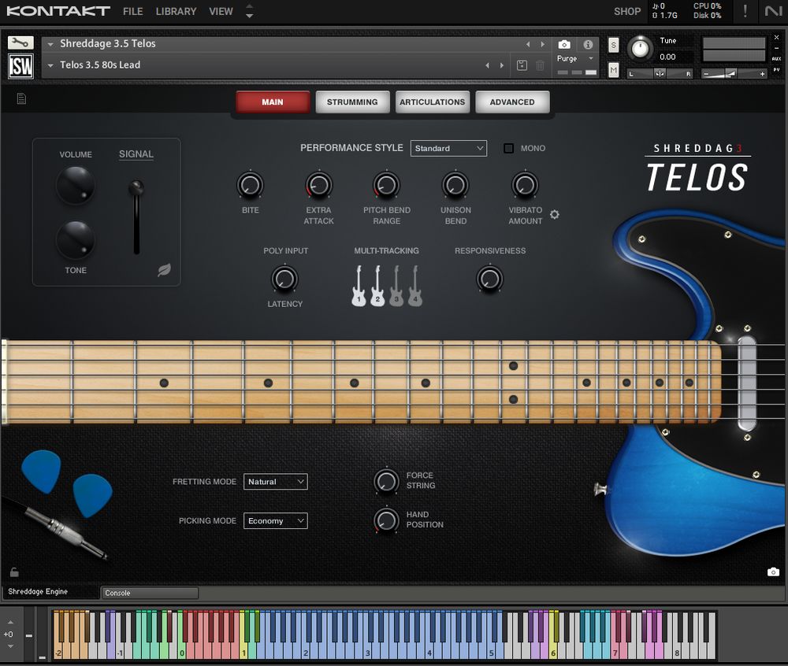
Task: Open the snapshot camera view
Action: coord(564,45)
